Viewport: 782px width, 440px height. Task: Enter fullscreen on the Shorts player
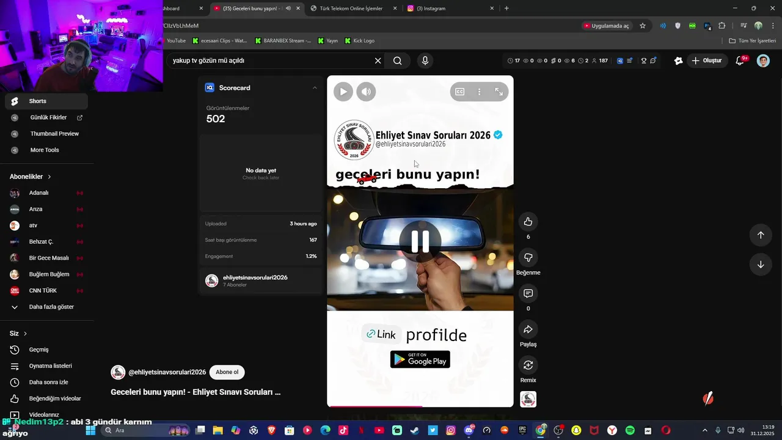(x=499, y=92)
